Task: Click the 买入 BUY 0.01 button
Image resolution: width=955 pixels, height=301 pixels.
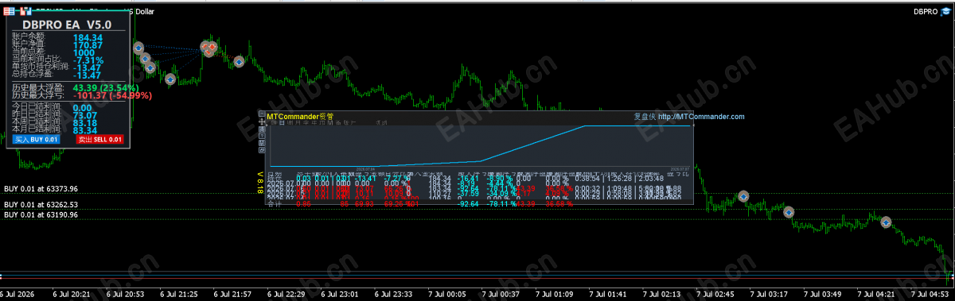Action: click(36, 140)
